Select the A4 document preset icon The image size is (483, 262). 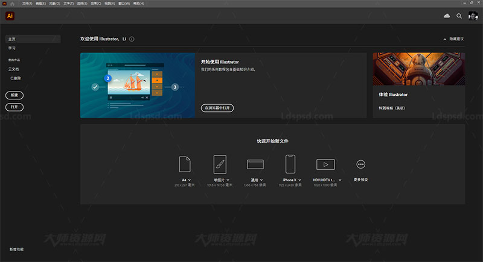click(x=185, y=164)
